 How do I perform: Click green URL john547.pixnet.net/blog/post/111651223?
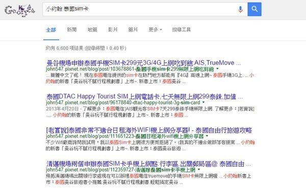(125, 136)
